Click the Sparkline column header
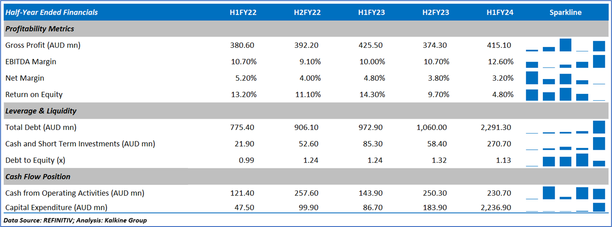This screenshot has width=612, height=227. 565,13
